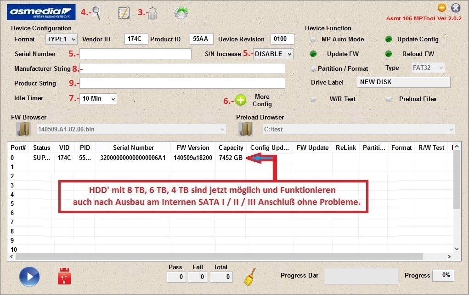Click the left arrow of horizontal scrollbar

pos(11,257)
